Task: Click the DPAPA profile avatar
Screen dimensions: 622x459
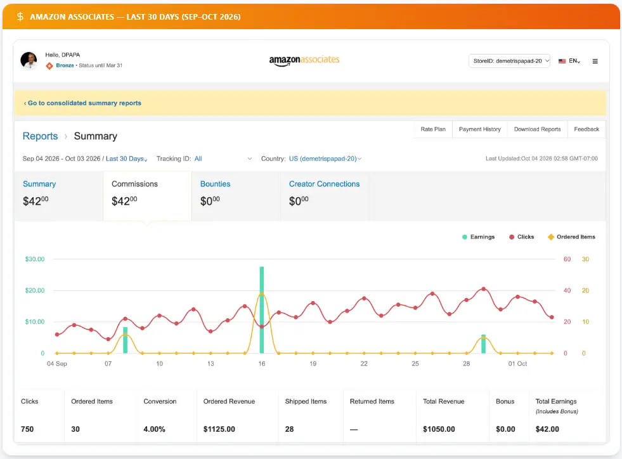Action: pos(29,61)
